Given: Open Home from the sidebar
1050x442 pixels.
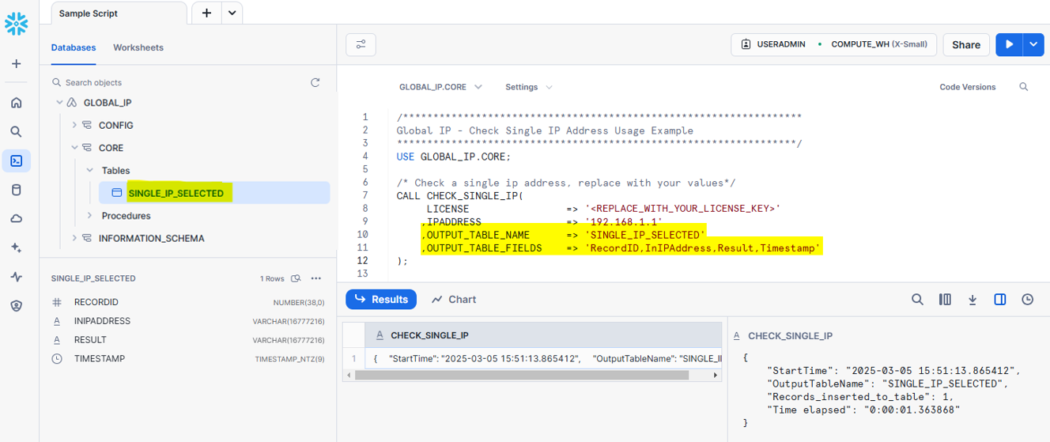Looking at the screenshot, I should coord(16,103).
